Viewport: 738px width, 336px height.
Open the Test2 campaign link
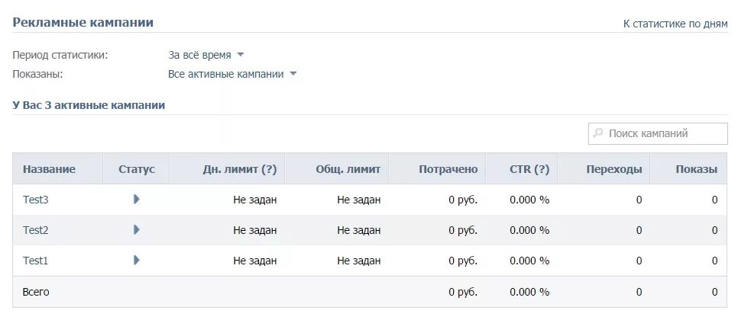(36, 230)
